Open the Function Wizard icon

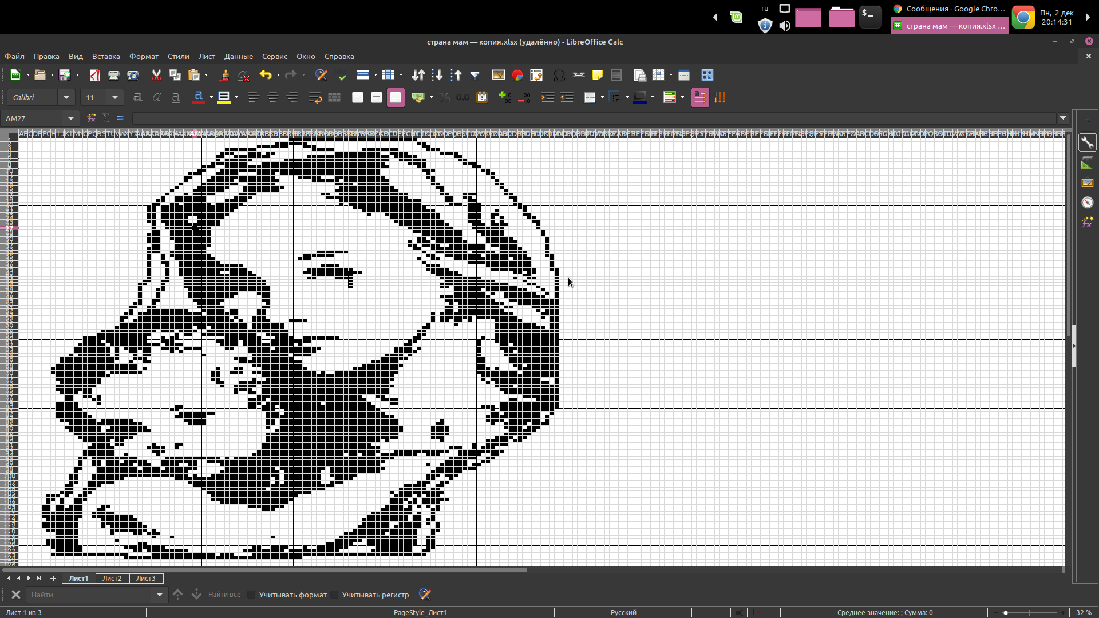(91, 118)
